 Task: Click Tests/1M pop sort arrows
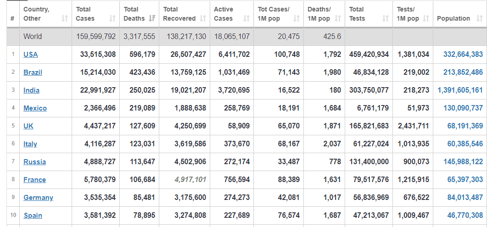(x=426, y=19)
